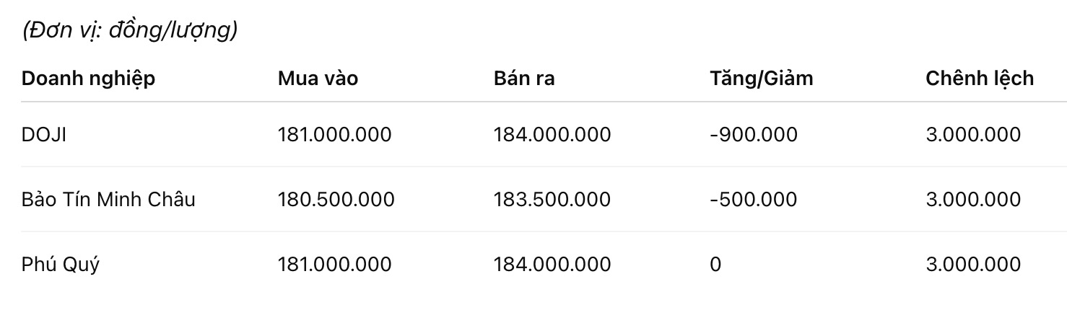Select the -500.000 change value

[754, 199]
